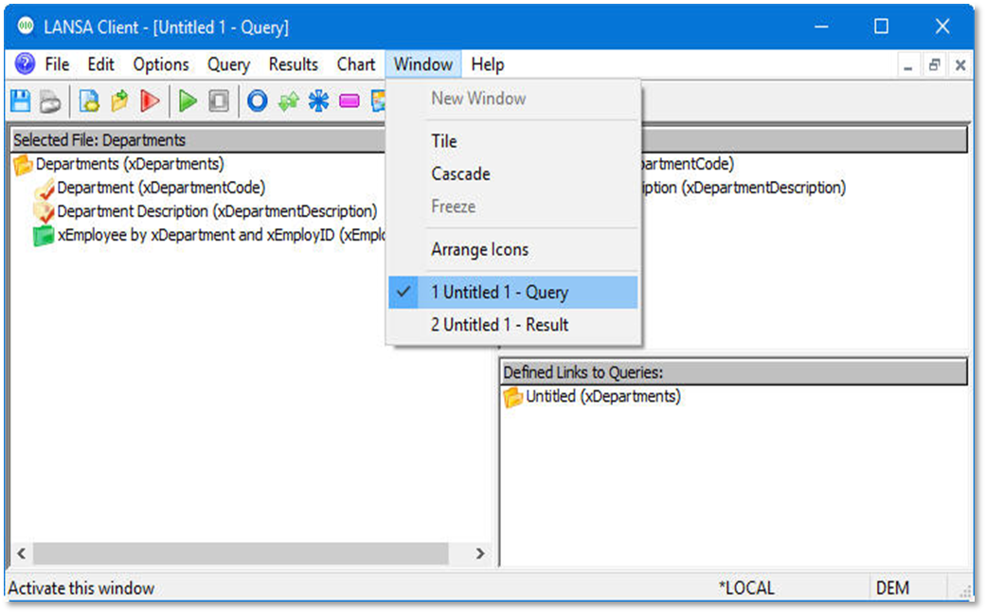986x613 pixels.
Task: Click the blue help question mark icon
Action: pyautogui.click(x=26, y=64)
